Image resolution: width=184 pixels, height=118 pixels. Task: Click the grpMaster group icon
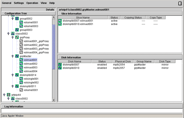[x=17, y=56]
